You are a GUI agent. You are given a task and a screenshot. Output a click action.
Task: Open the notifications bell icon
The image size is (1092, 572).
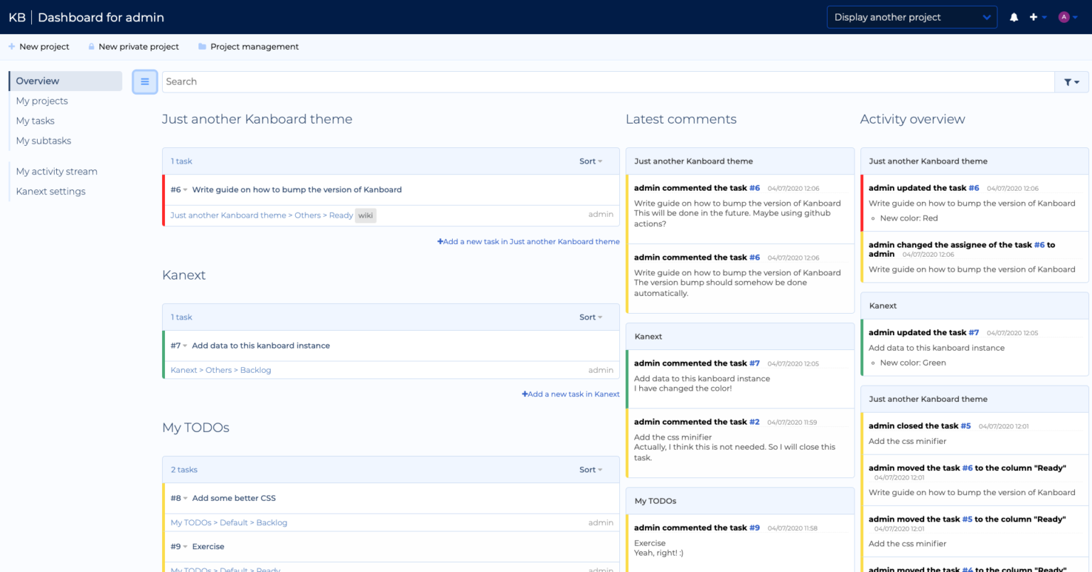1014,16
